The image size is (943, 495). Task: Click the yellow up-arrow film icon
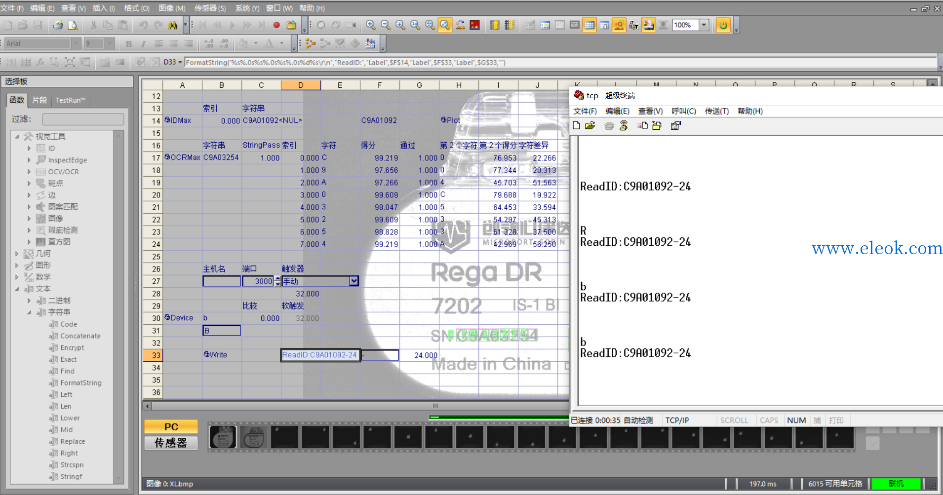(x=495, y=25)
